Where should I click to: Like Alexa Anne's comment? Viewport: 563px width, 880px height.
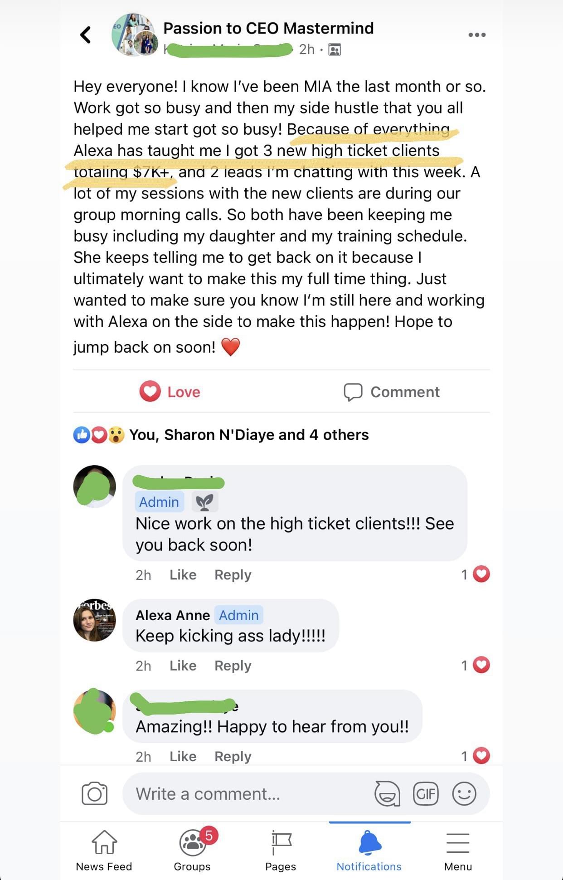point(183,666)
